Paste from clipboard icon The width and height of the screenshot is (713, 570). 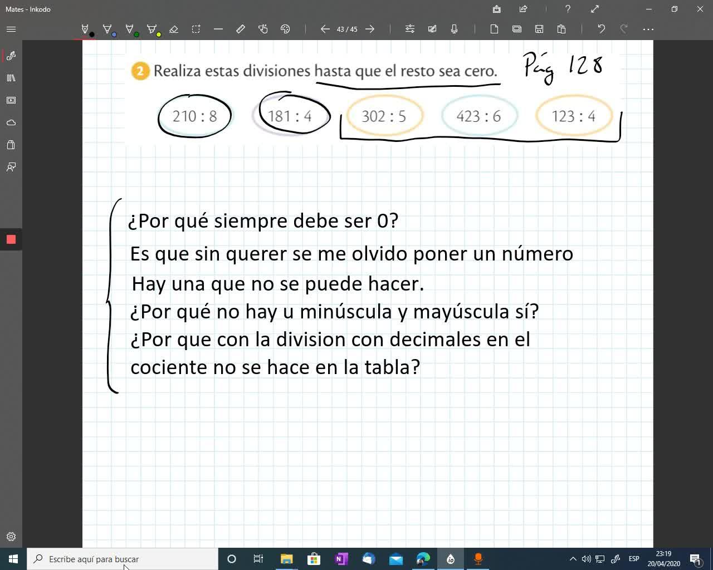point(561,29)
